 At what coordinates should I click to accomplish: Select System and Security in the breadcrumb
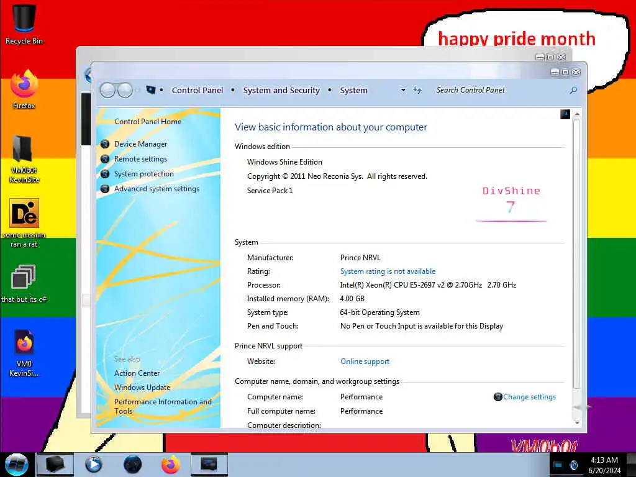[281, 90]
